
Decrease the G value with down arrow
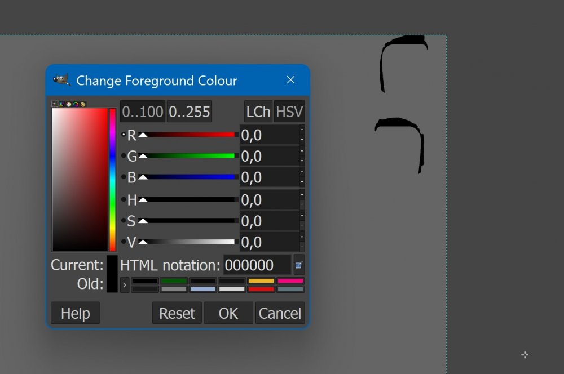coord(302,161)
